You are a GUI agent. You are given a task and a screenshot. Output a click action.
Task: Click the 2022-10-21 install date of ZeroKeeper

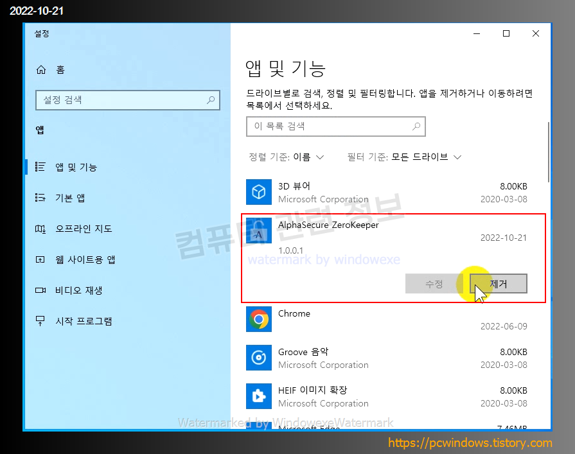[x=504, y=238]
